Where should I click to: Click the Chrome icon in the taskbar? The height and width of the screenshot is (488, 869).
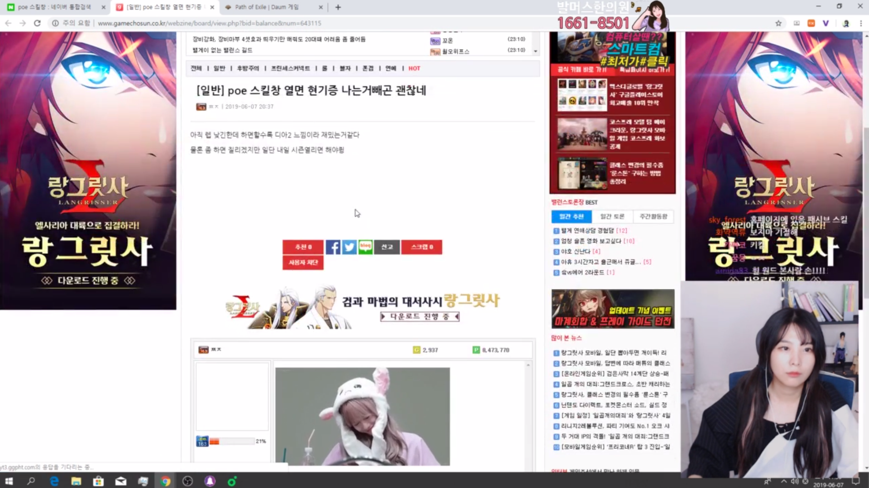pos(165,481)
